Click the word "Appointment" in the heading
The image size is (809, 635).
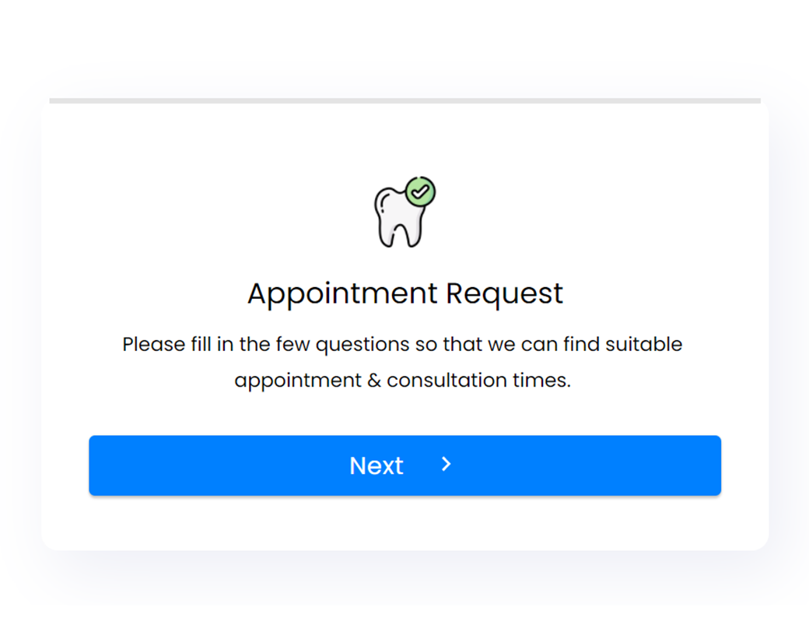342,293
